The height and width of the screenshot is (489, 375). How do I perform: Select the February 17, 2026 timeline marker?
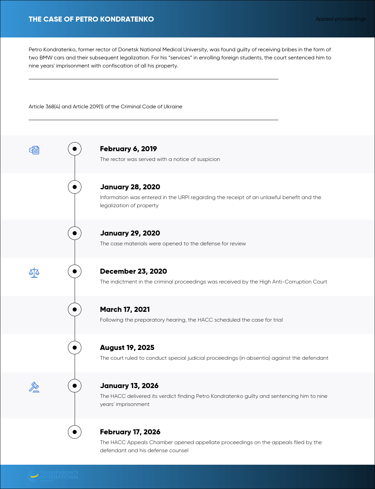click(x=75, y=432)
